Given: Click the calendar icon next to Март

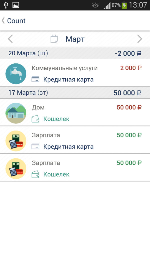Looking at the screenshot, I should click(x=54, y=39).
